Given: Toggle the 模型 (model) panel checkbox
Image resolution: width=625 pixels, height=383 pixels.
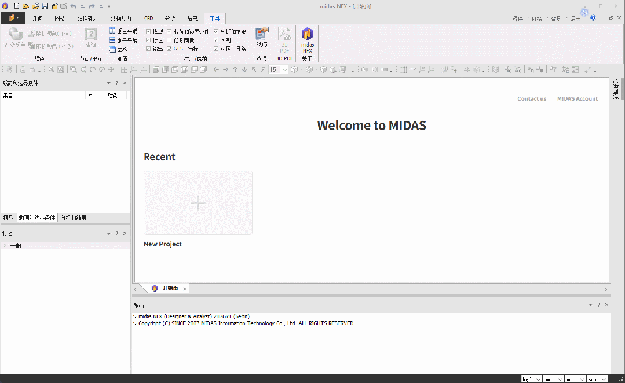Looking at the screenshot, I should click(x=148, y=31).
